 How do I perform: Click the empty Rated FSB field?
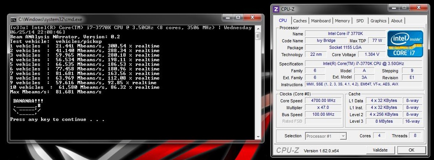point(323,121)
